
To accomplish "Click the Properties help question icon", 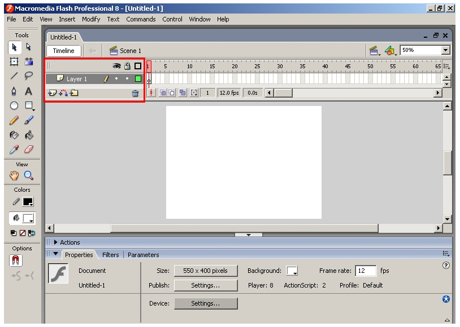I will click(x=446, y=265).
